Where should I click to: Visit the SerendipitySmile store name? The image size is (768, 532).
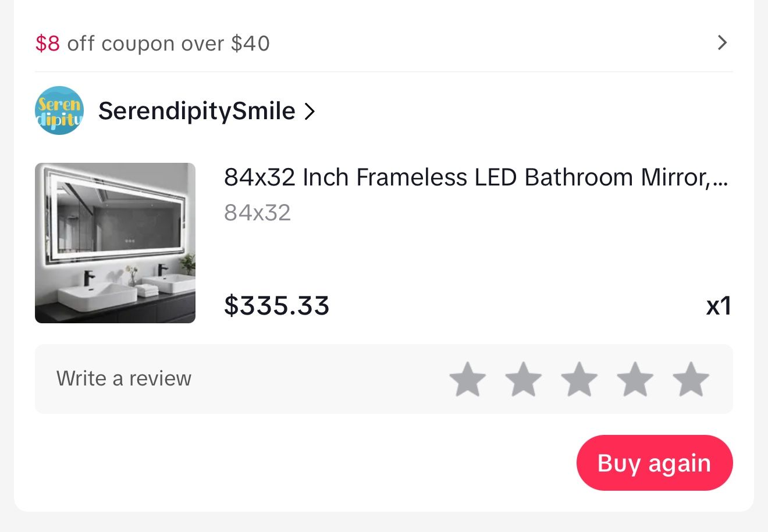(x=197, y=110)
